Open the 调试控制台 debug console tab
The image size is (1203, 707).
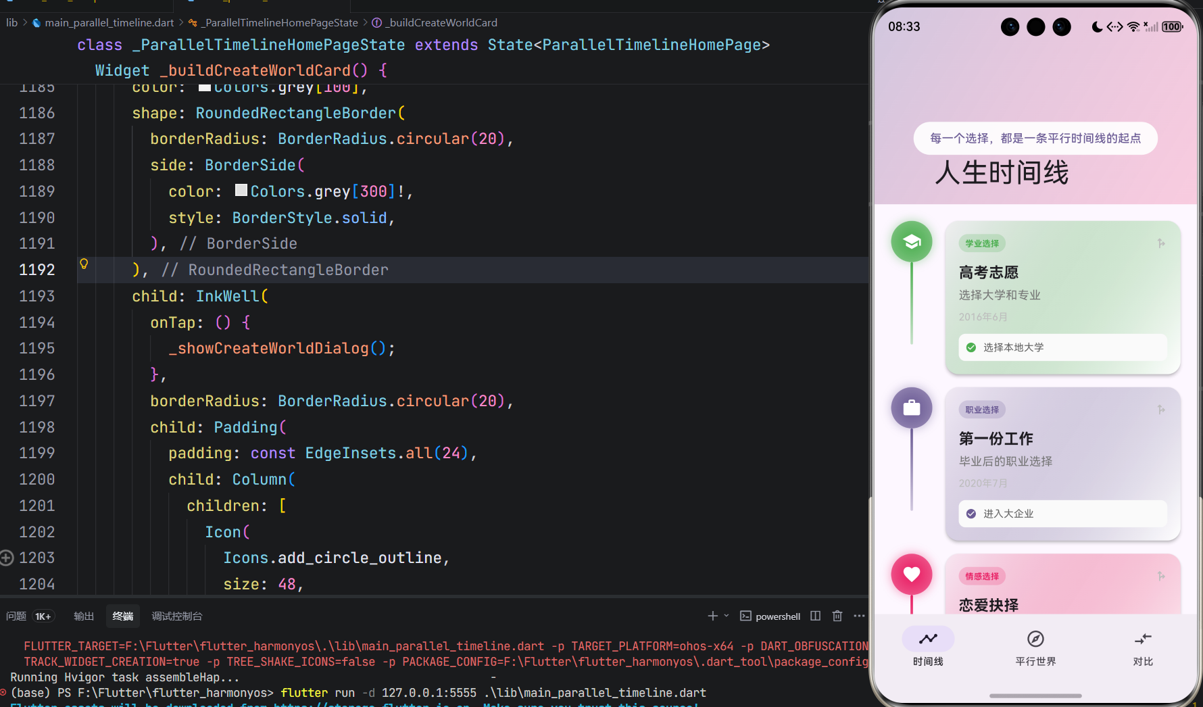[x=177, y=616]
